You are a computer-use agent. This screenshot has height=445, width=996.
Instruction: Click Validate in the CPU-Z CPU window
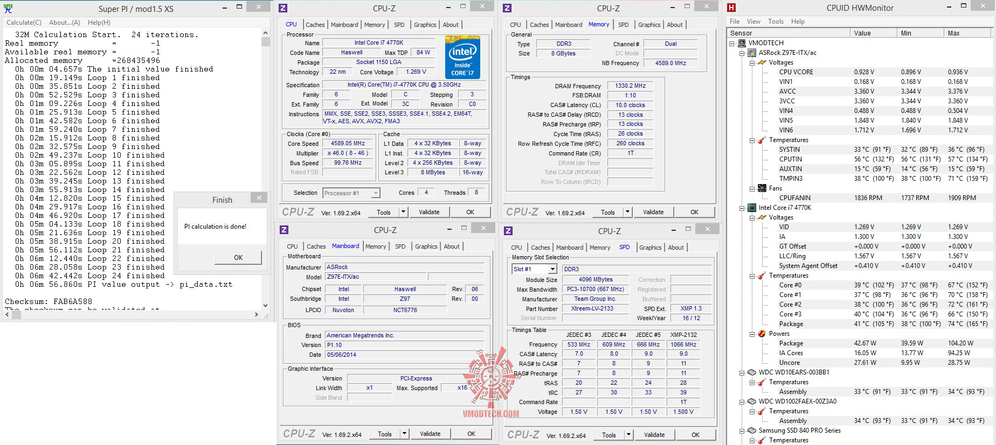pyautogui.click(x=429, y=212)
